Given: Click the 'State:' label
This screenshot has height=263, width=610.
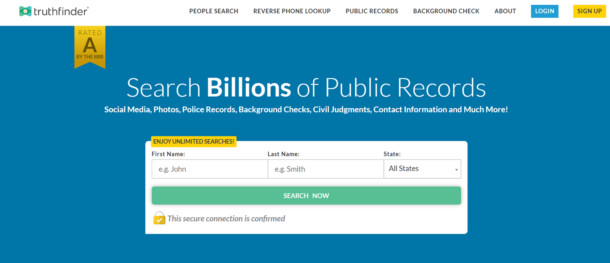Looking at the screenshot, I should (392, 154).
